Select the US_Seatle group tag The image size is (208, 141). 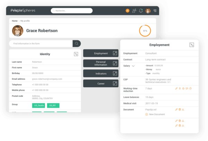pyautogui.click(x=38, y=106)
